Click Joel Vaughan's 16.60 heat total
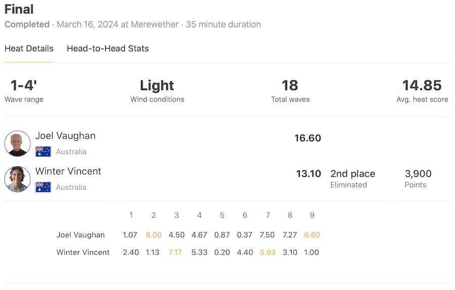The image size is (455, 290). (x=308, y=138)
